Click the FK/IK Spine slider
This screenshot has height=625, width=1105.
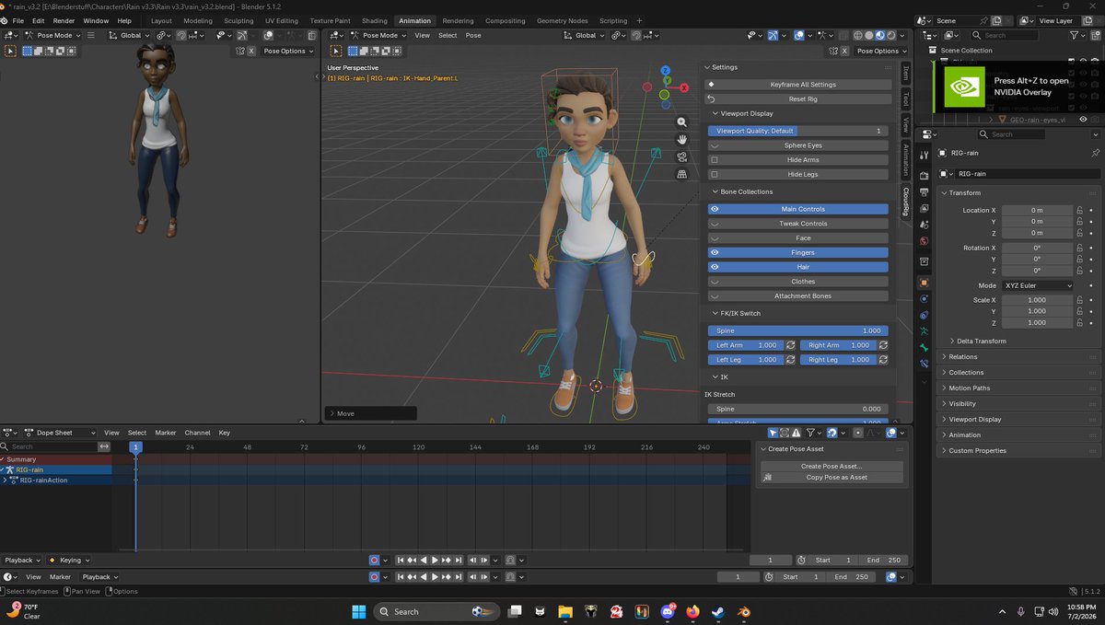coord(797,330)
